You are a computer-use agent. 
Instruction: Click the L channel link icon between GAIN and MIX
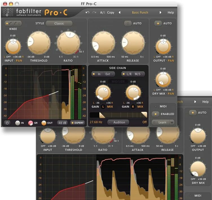[103, 107]
